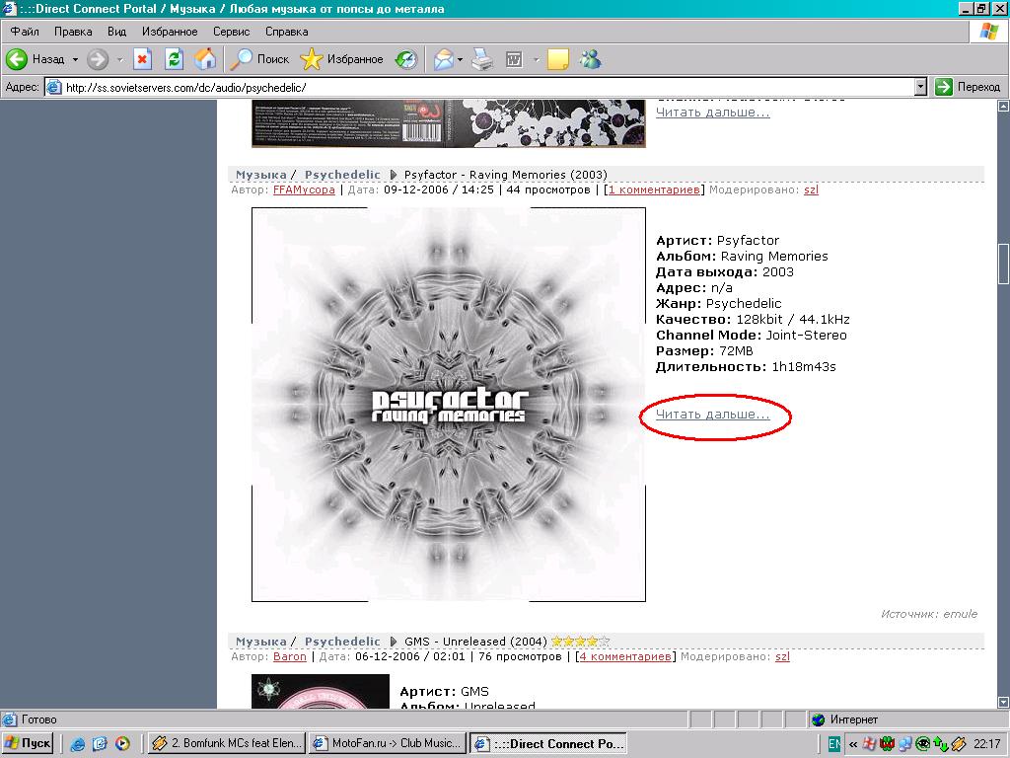Open the 4 комментариев link
This screenshot has height=758, width=1010.
pyautogui.click(x=625, y=656)
